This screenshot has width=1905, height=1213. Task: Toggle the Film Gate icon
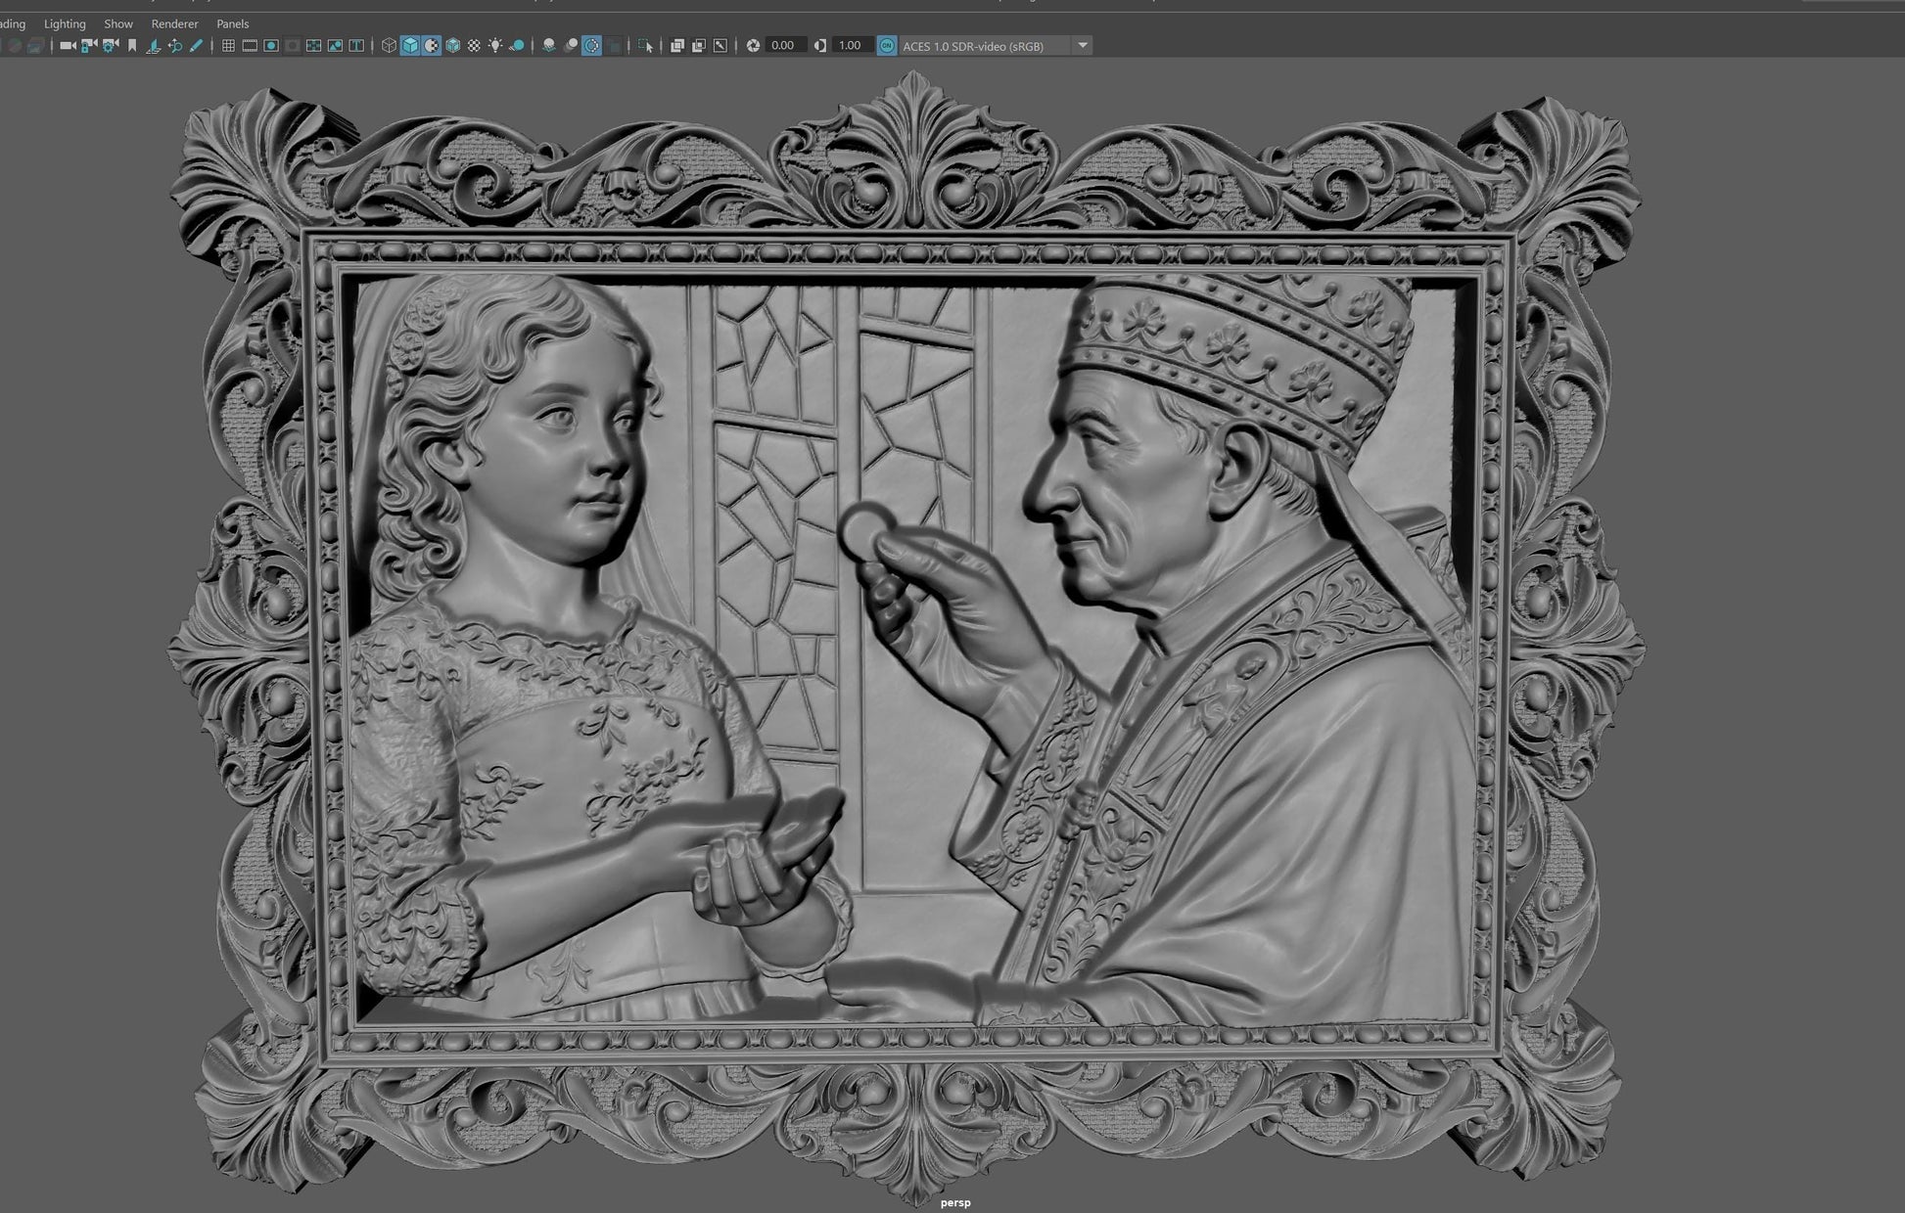pos(250,45)
